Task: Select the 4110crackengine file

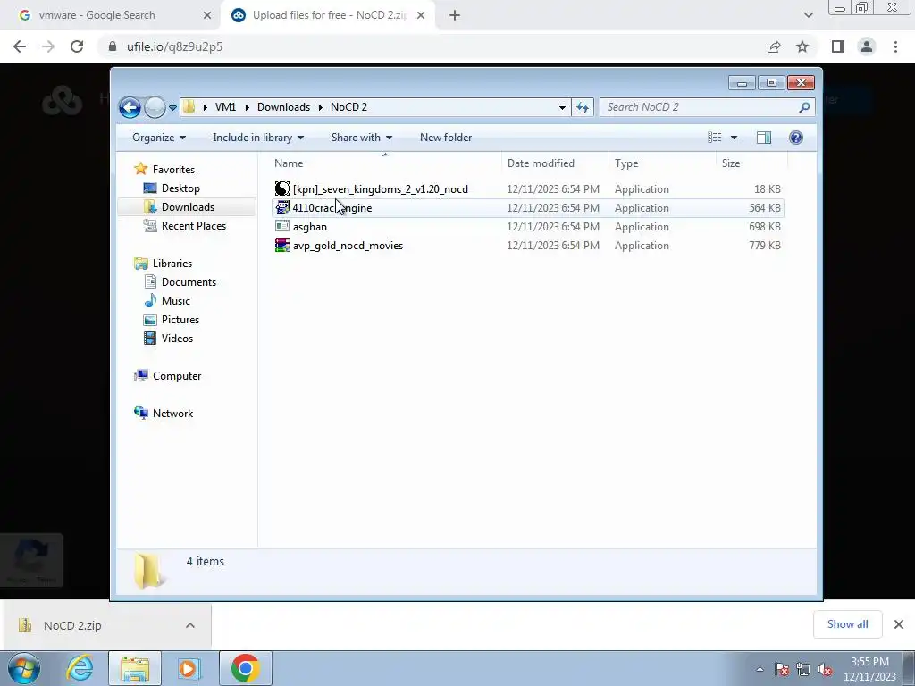Action: (527, 207)
